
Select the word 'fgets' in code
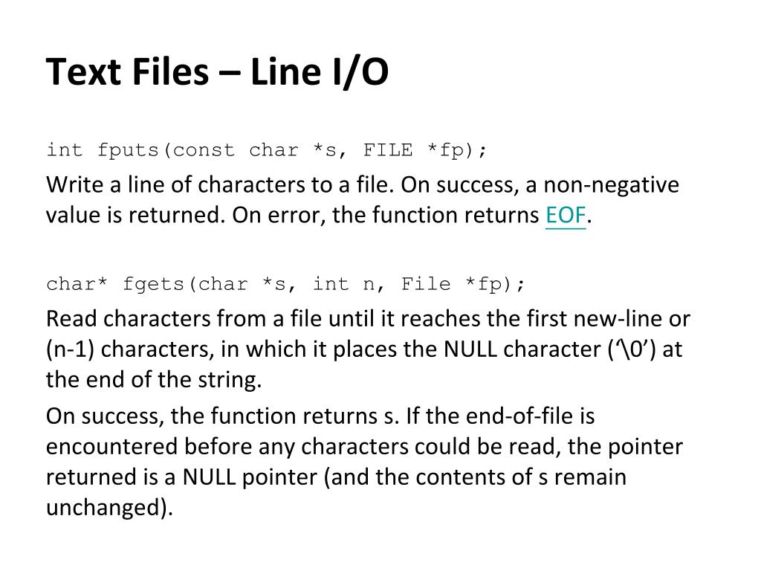point(153,285)
